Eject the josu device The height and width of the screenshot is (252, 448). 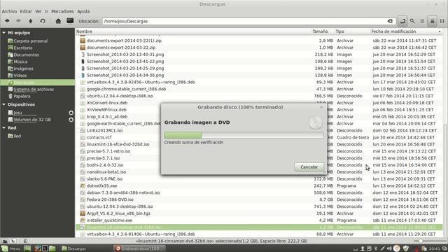71,113
